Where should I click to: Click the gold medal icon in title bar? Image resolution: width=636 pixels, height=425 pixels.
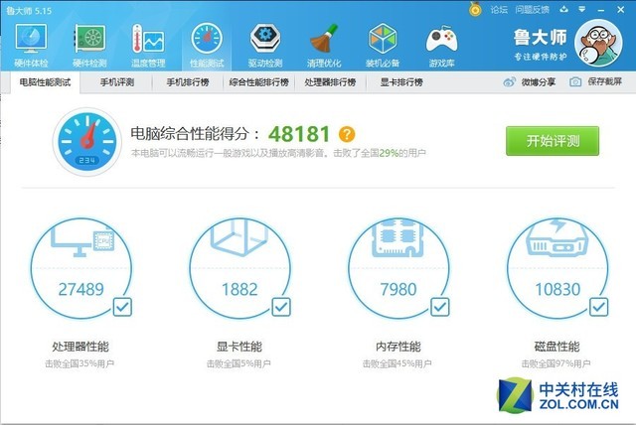click(x=475, y=9)
